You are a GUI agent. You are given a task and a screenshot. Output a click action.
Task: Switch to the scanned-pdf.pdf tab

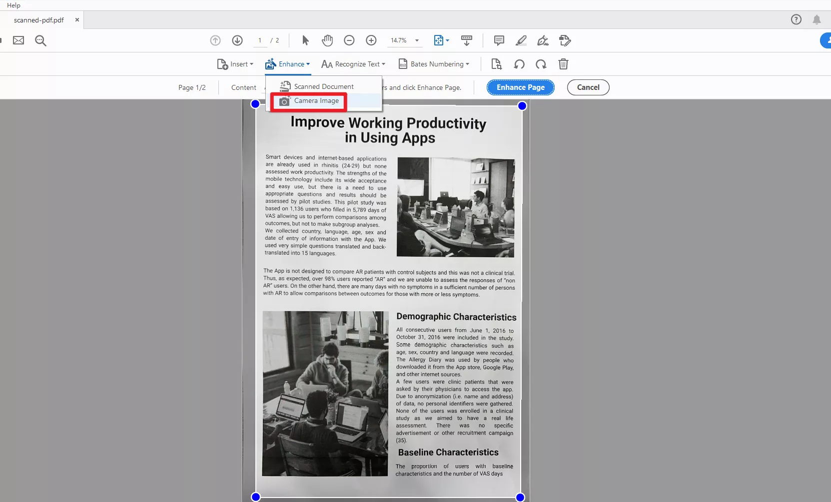[39, 20]
